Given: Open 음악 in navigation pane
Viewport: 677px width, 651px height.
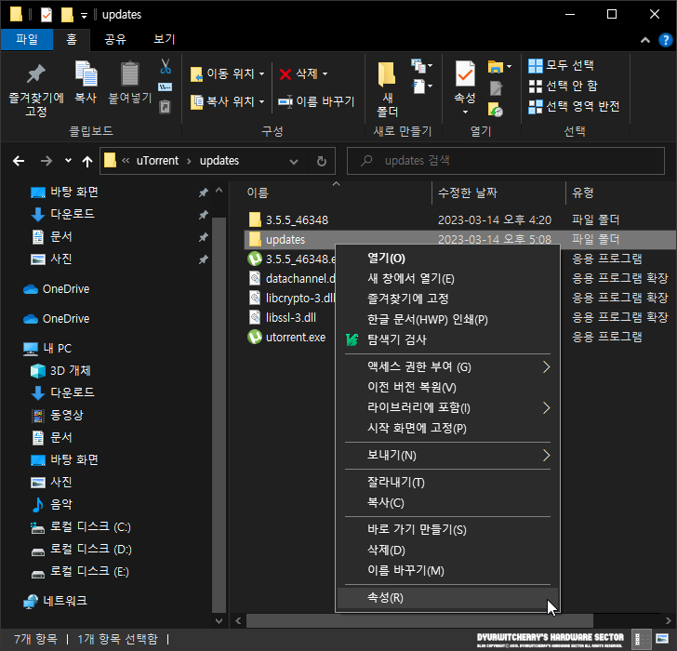Looking at the screenshot, I should coord(61,504).
